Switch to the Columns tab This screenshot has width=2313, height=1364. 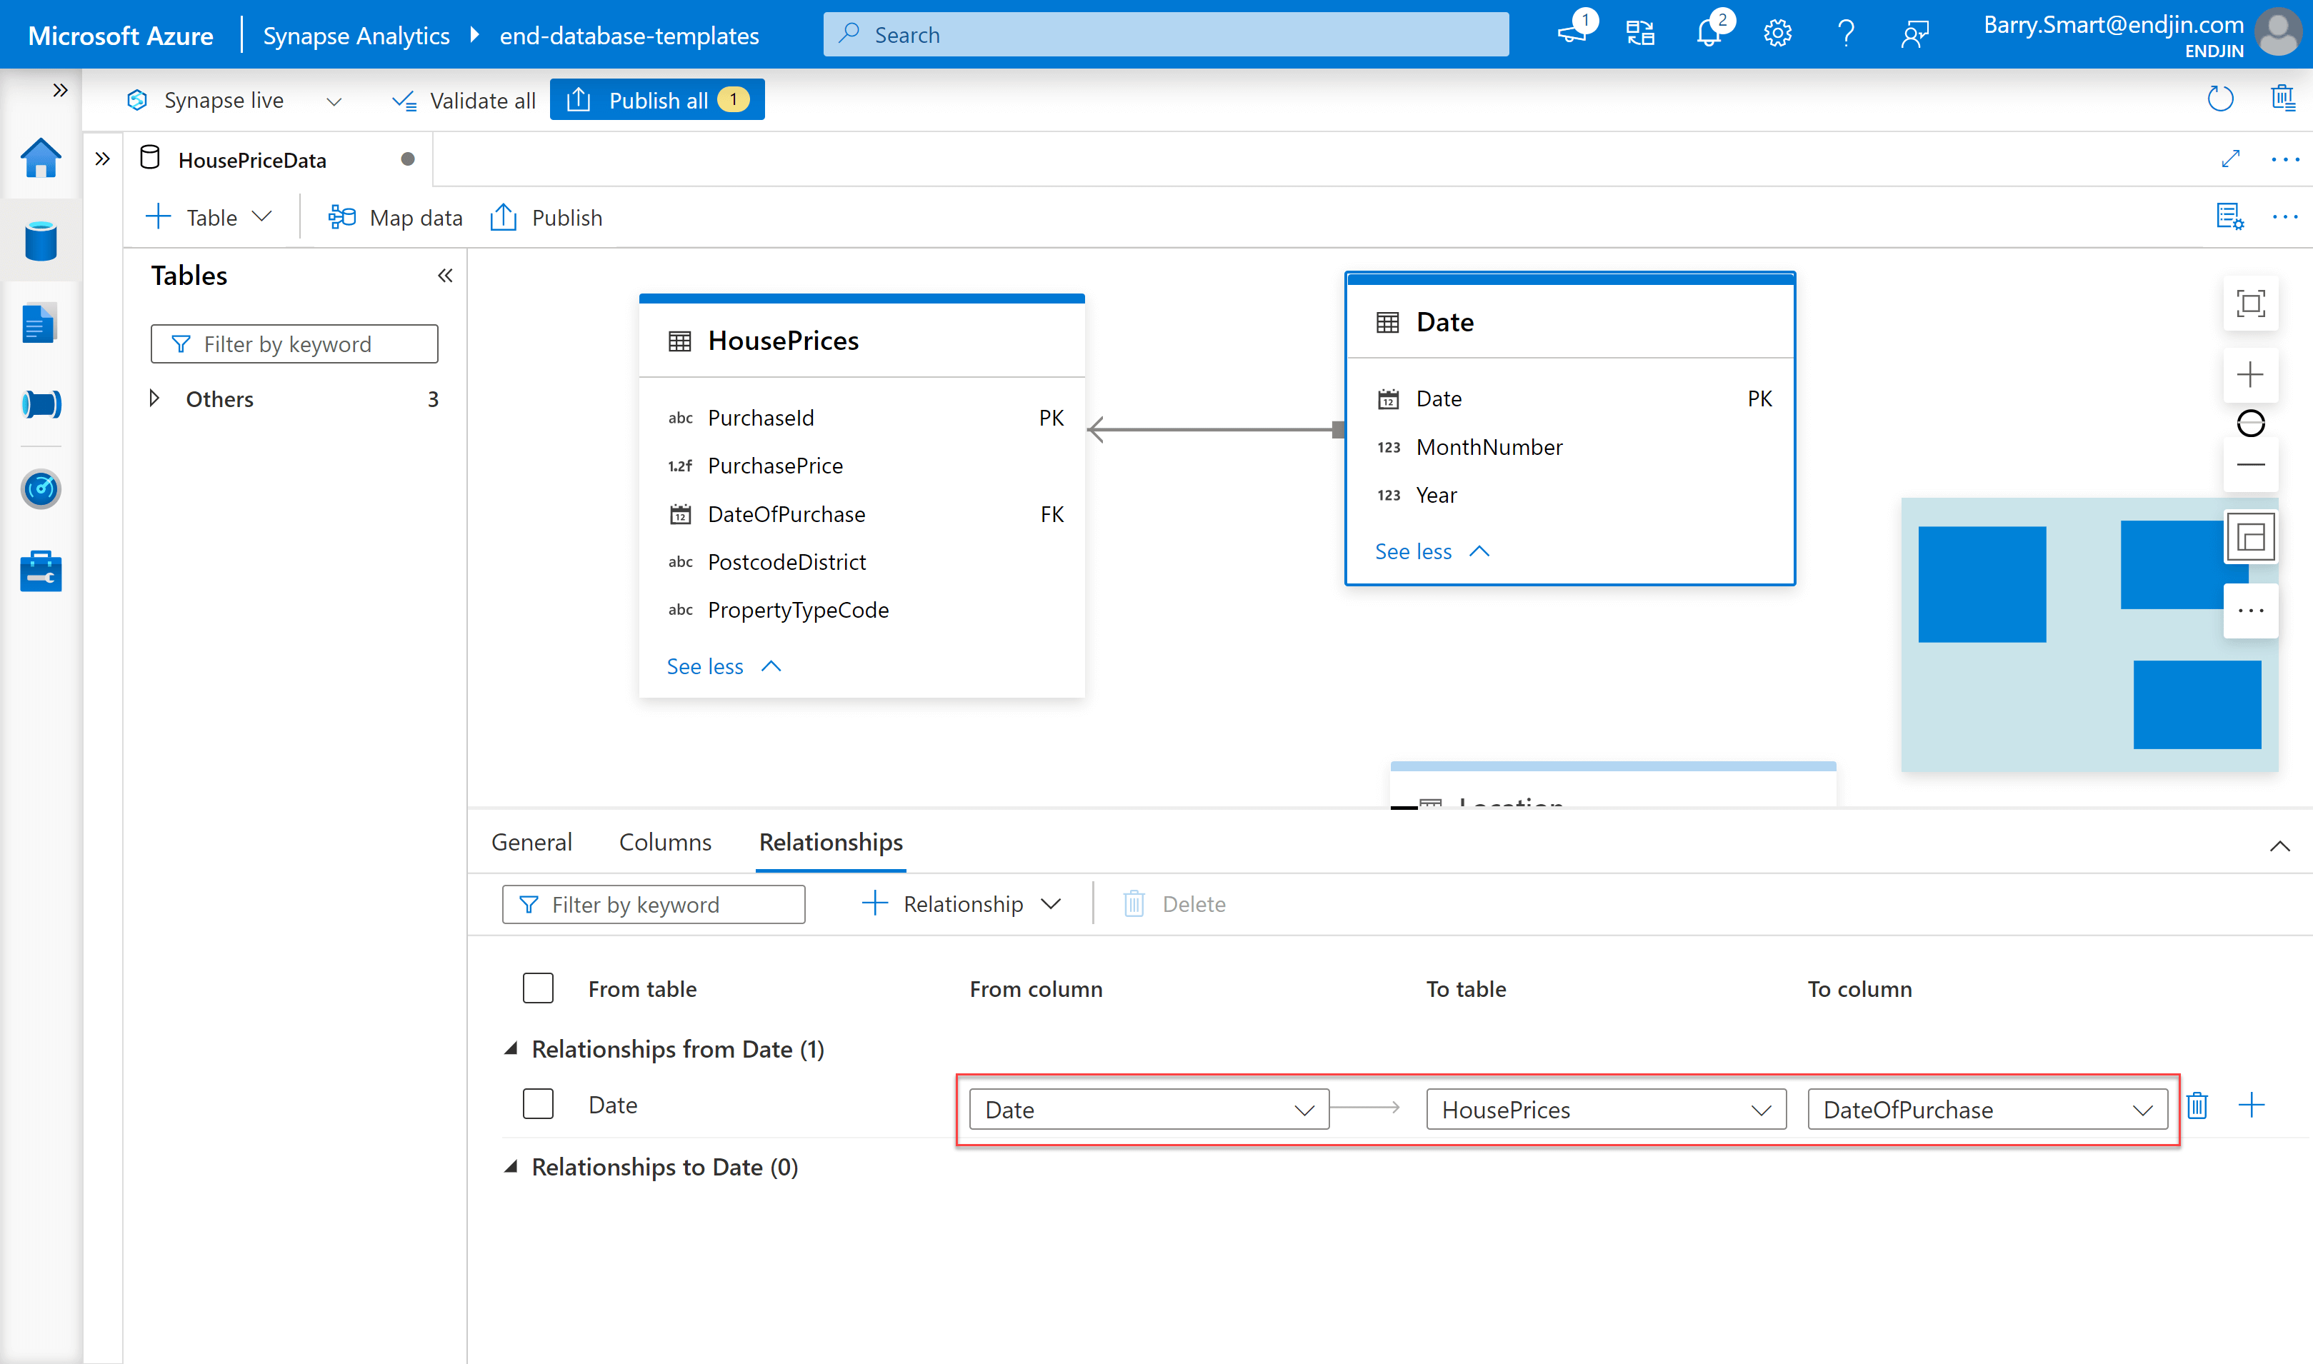(664, 842)
